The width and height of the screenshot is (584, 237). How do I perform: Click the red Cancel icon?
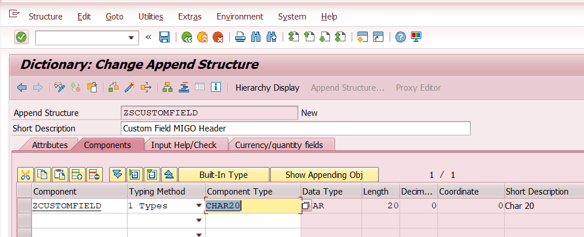(218, 37)
